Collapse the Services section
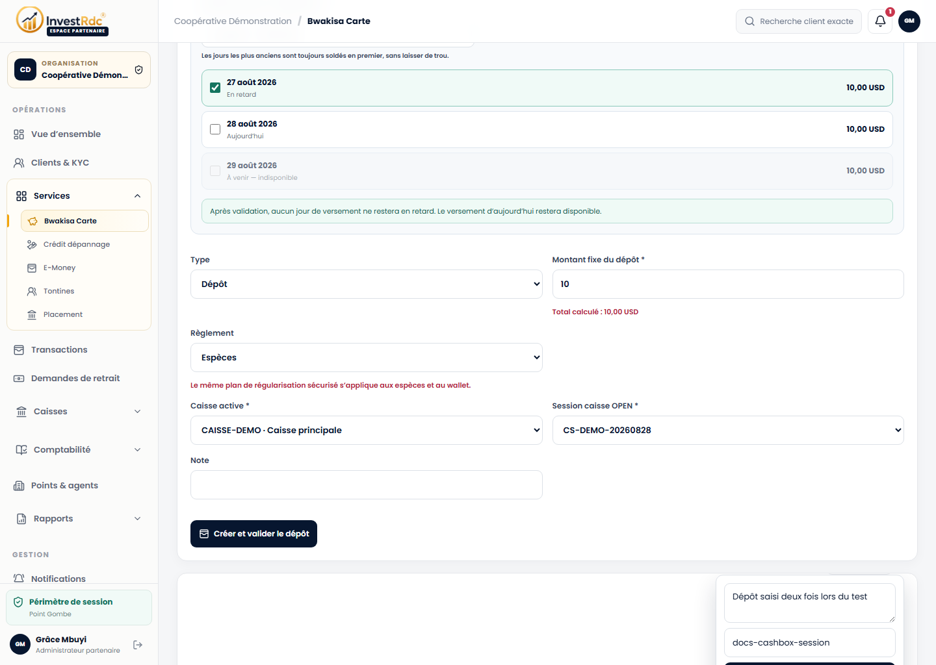This screenshot has height=665, width=936. 137,196
